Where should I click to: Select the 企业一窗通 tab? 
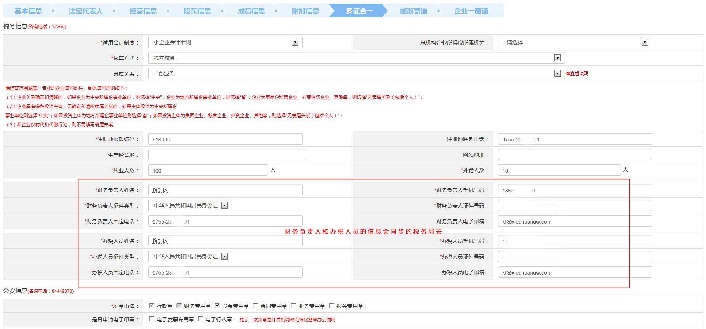click(471, 11)
